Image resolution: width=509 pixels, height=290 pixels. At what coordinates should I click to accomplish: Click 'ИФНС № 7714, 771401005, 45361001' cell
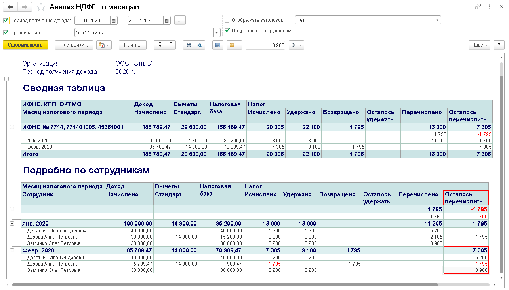click(77, 127)
